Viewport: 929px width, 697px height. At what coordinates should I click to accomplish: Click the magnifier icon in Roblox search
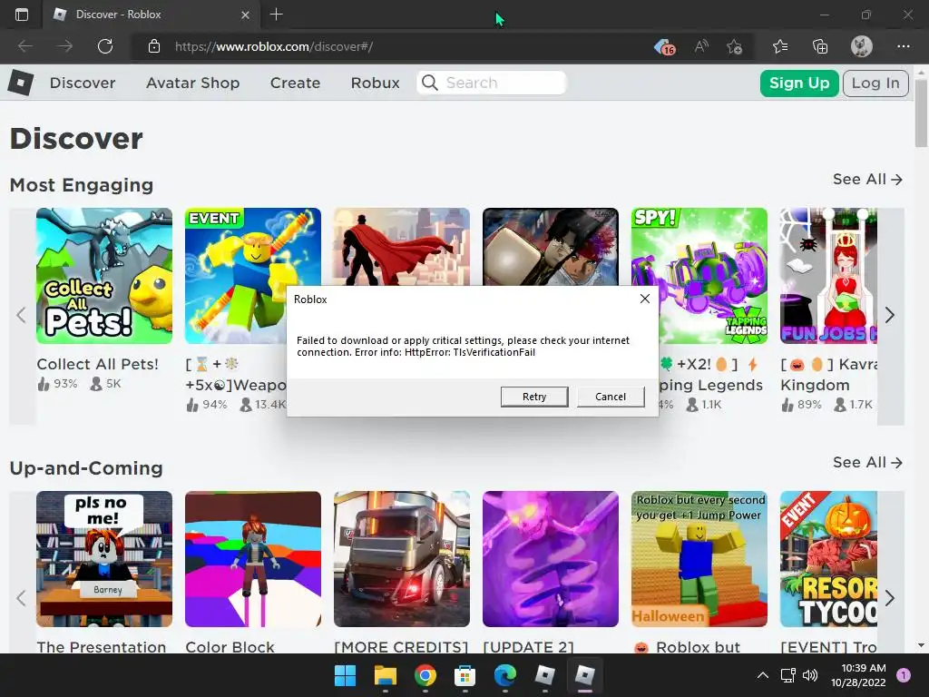pyautogui.click(x=430, y=83)
